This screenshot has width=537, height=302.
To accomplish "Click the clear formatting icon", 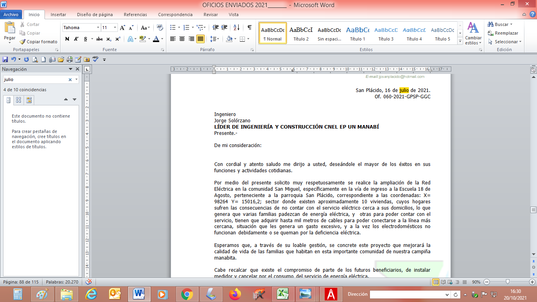I will point(160,28).
